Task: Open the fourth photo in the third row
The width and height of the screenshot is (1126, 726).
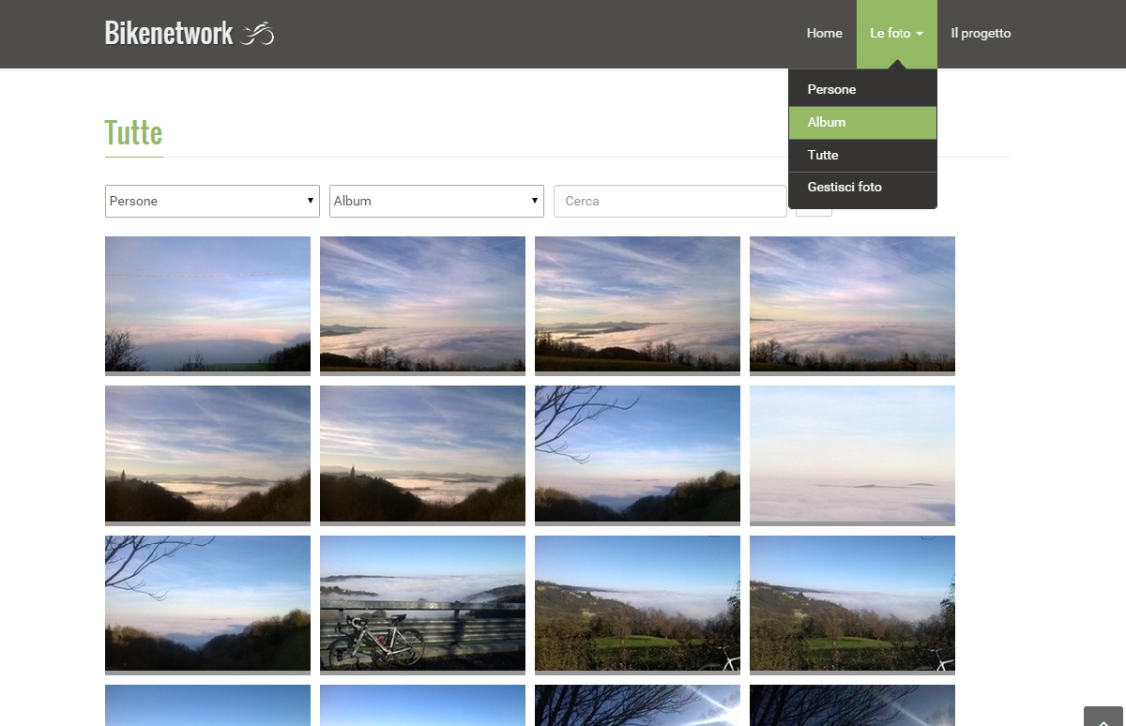Action: tap(852, 604)
